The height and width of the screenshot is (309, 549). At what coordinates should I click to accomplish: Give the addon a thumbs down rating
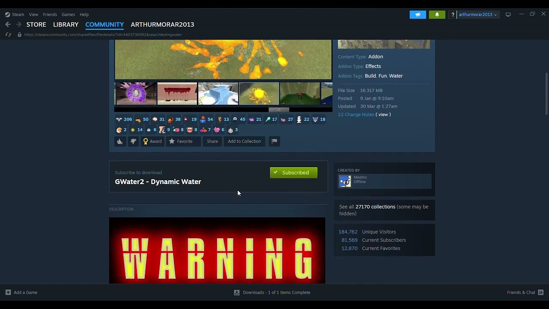pos(133,141)
